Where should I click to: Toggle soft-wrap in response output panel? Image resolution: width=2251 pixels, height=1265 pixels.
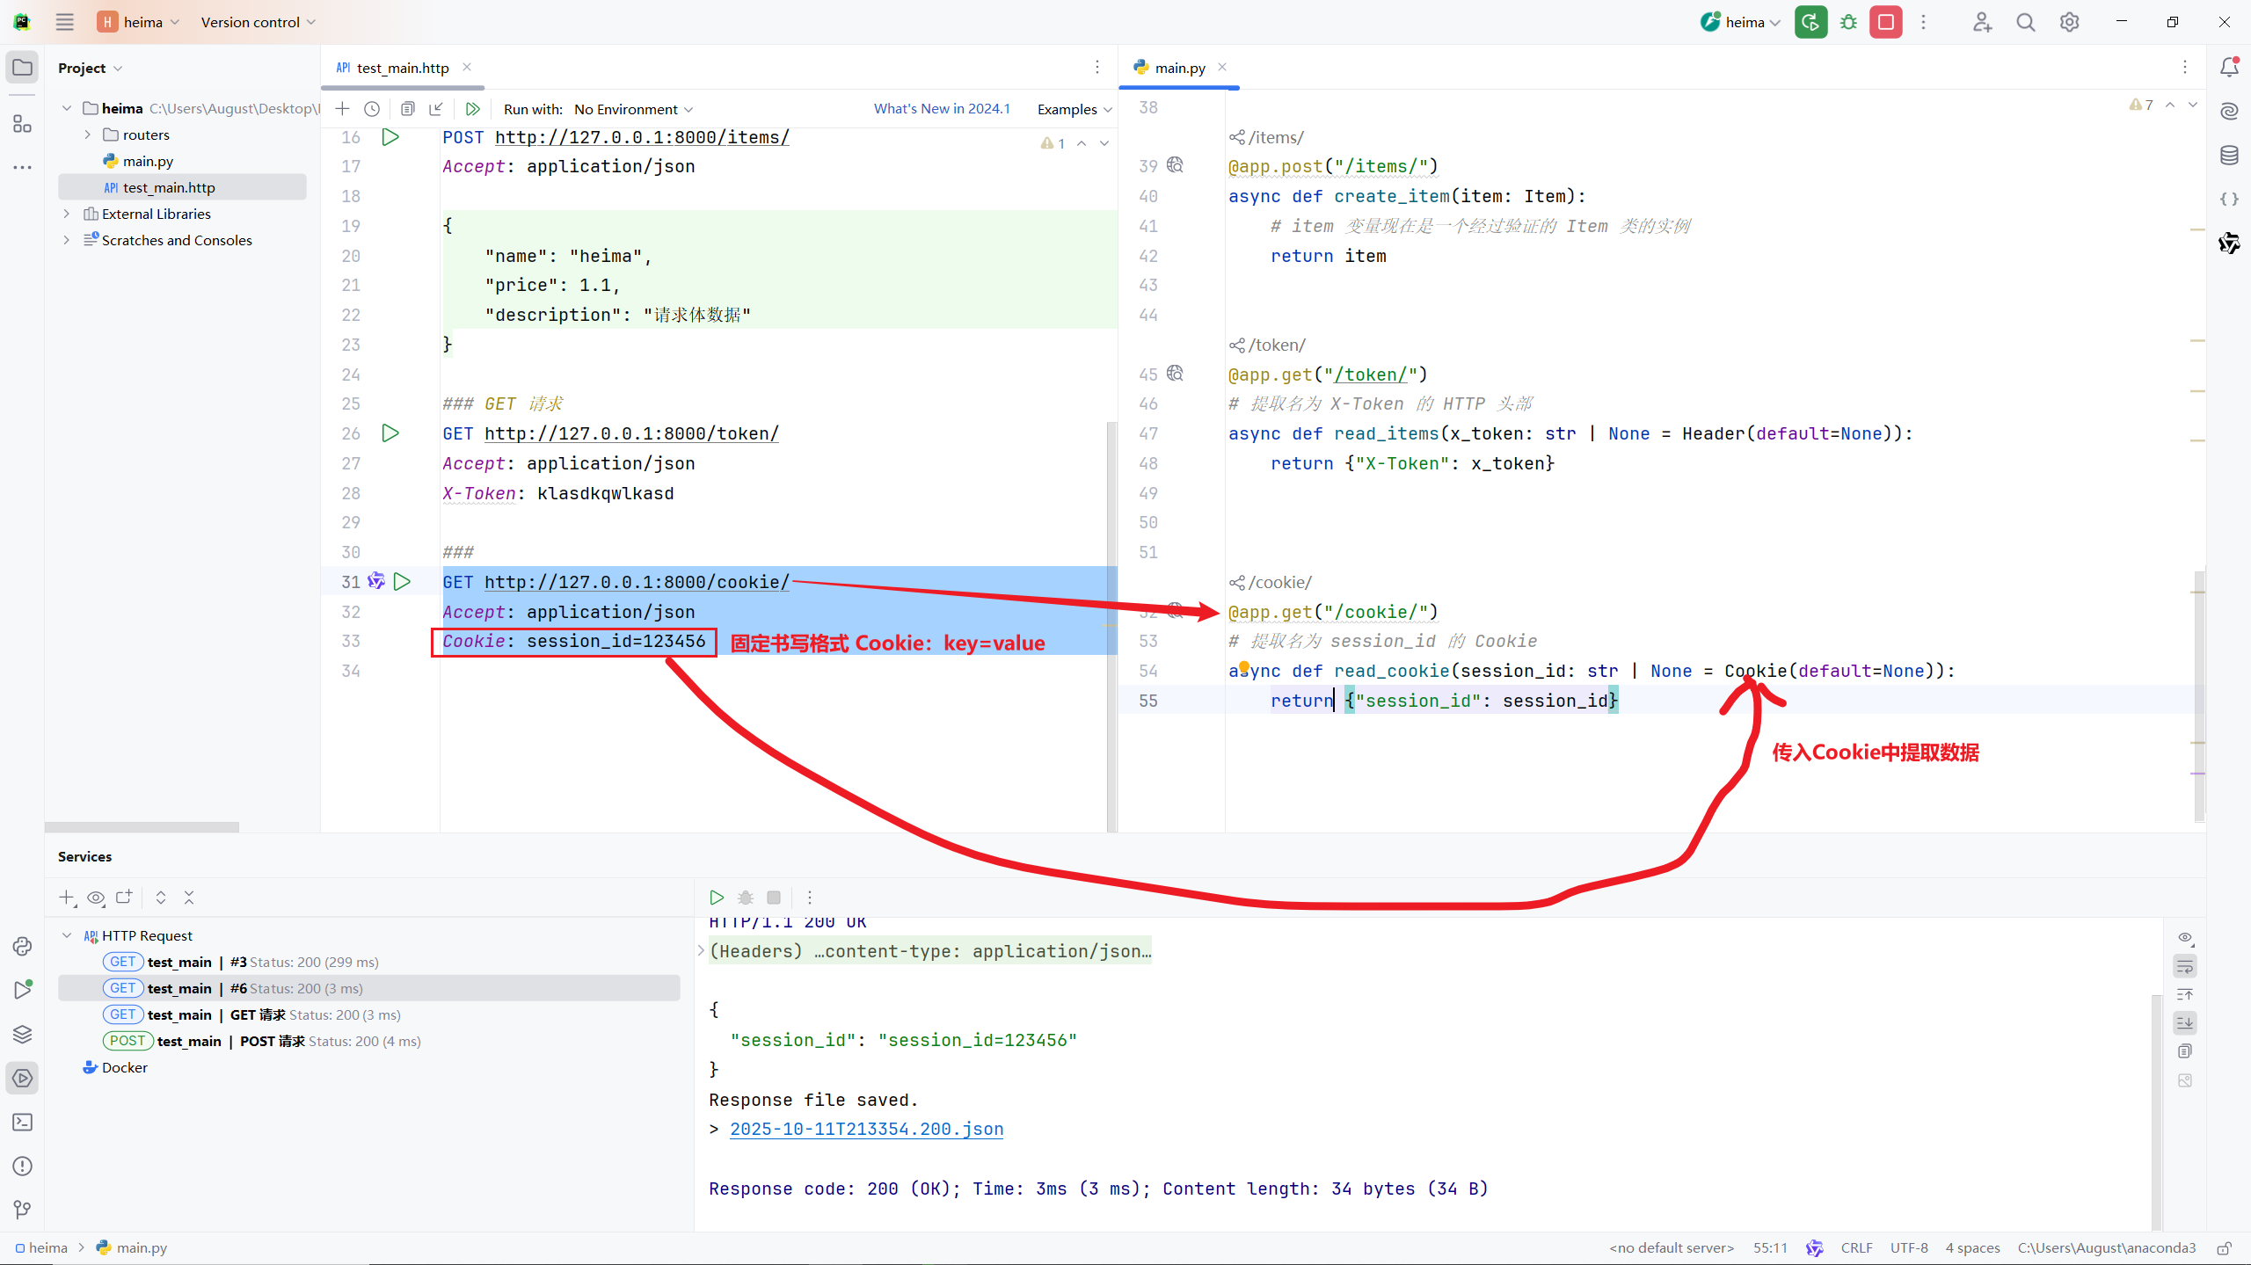tap(2185, 967)
